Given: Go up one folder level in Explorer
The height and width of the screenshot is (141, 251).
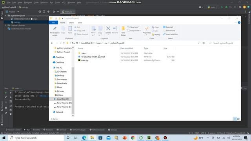Looking at the screenshot, I should pos(64,43).
